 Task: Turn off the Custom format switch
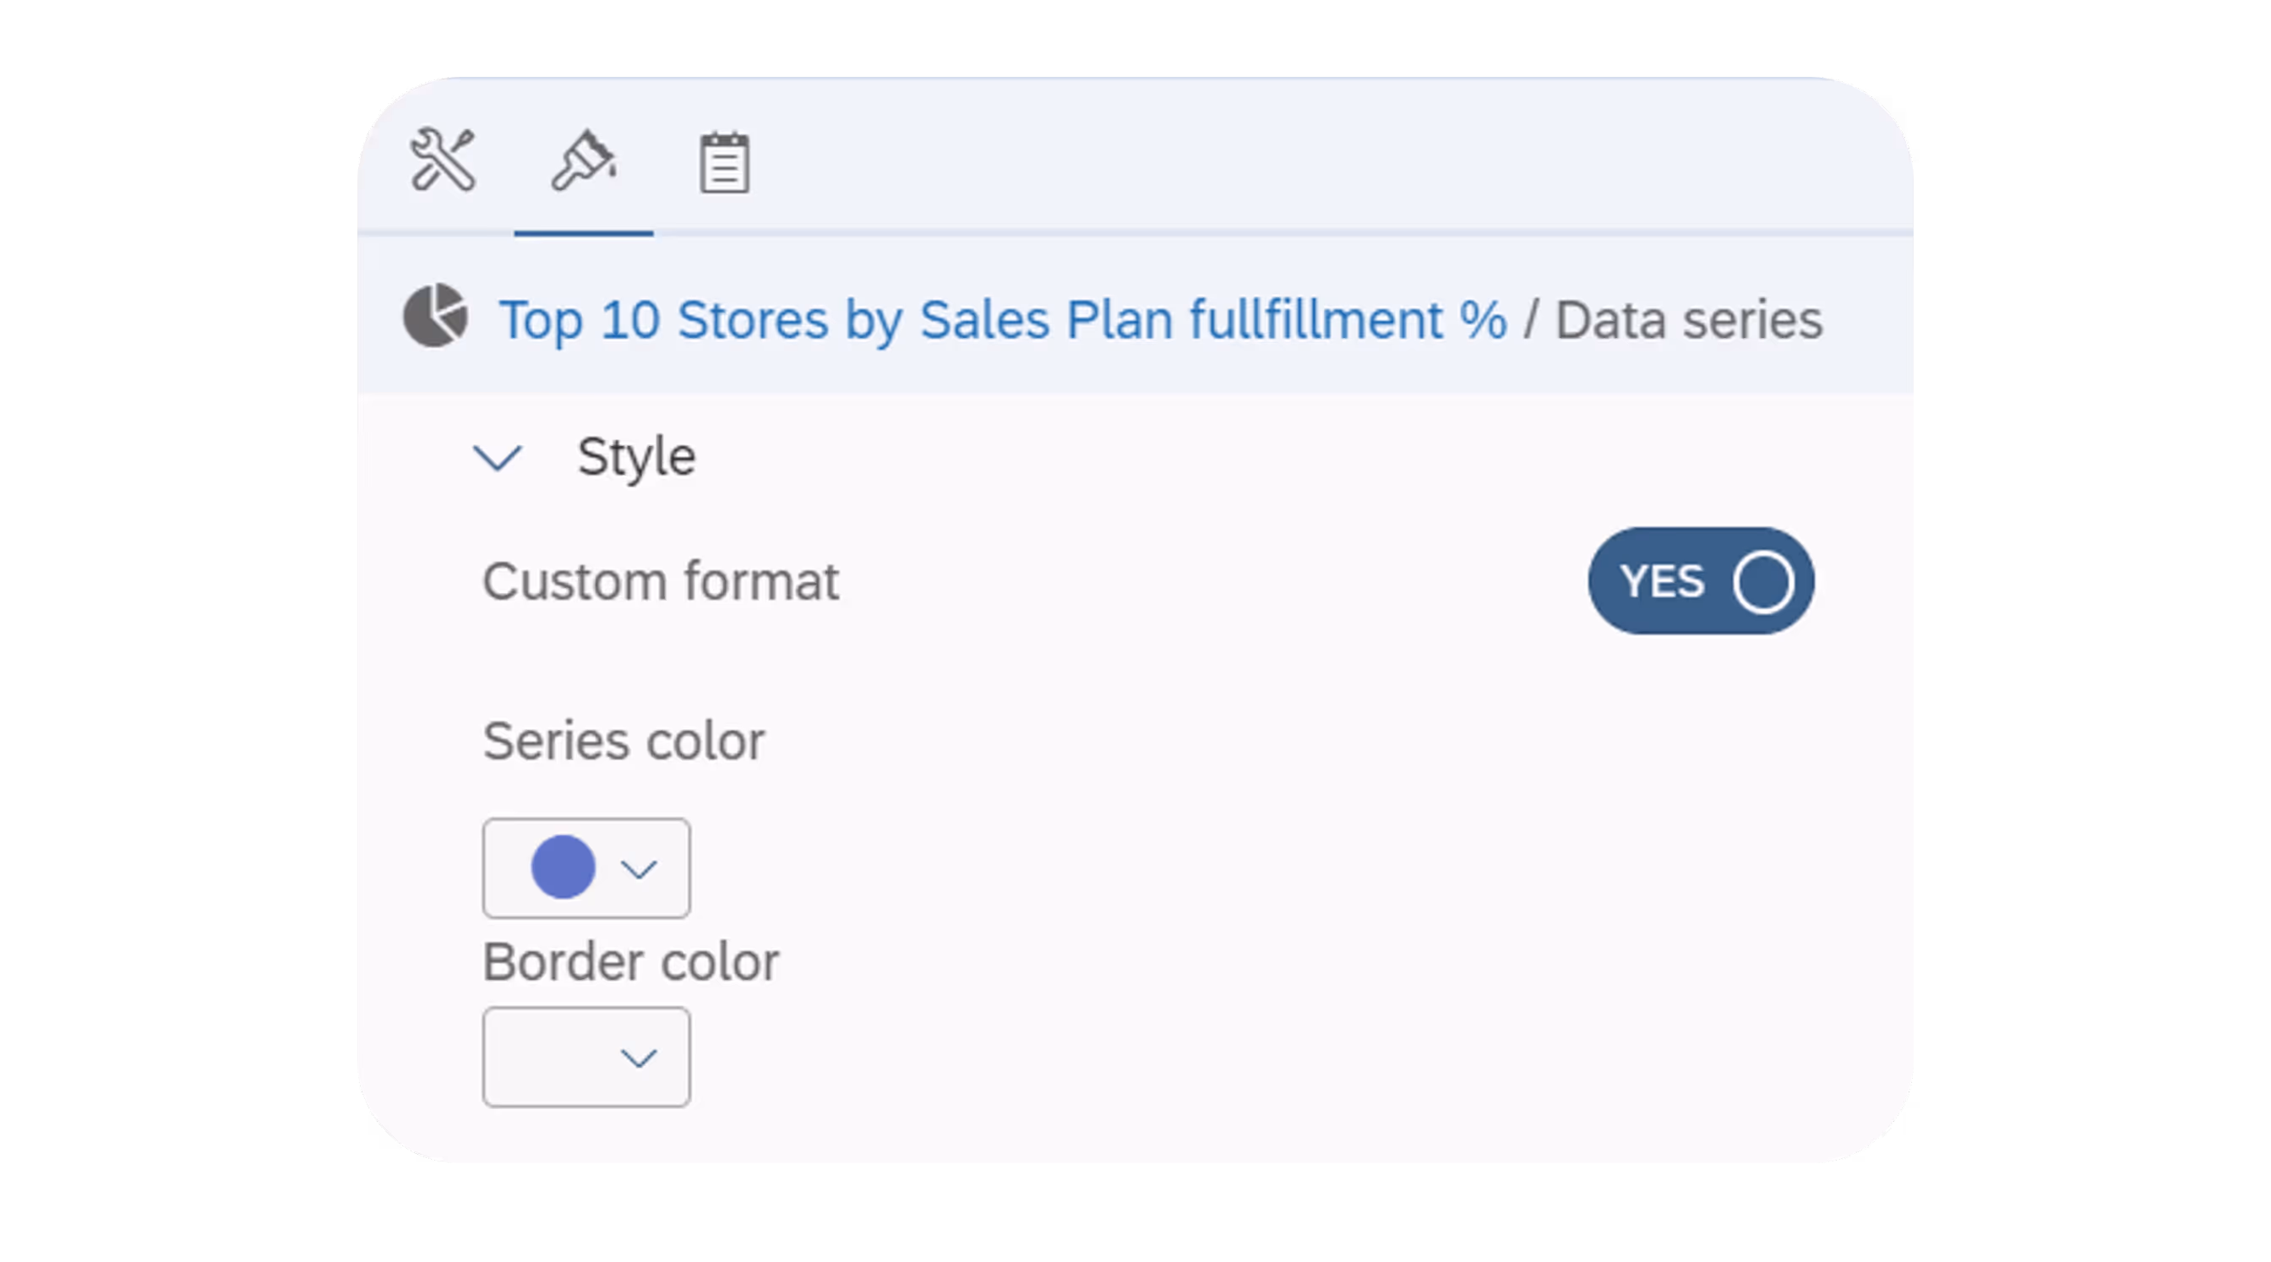pyautogui.click(x=1700, y=581)
